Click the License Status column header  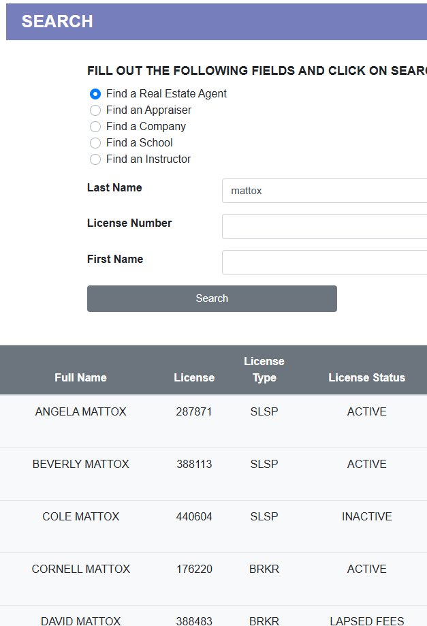[x=367, y=377]
